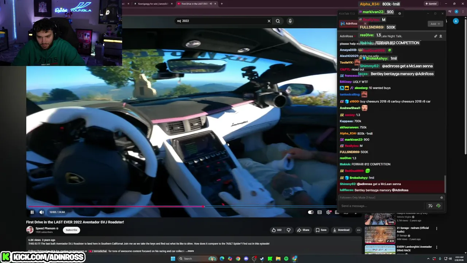Open Steam from the taskbar

[x=262, y=259]
